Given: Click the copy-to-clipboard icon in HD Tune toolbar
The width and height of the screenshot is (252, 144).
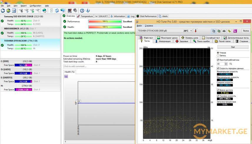Looking at the screenshot, I should tap(213, 31).
